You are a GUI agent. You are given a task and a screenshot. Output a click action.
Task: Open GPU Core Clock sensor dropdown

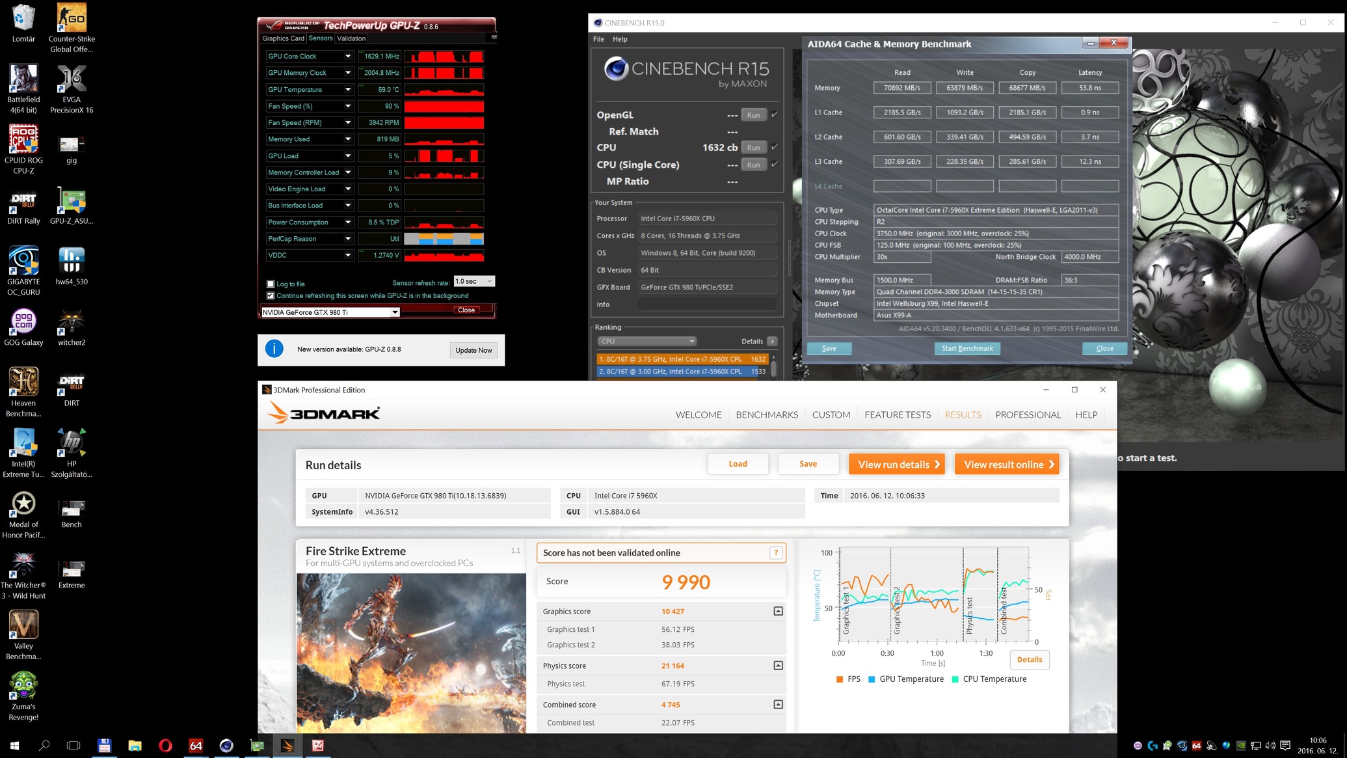point(348,57)
